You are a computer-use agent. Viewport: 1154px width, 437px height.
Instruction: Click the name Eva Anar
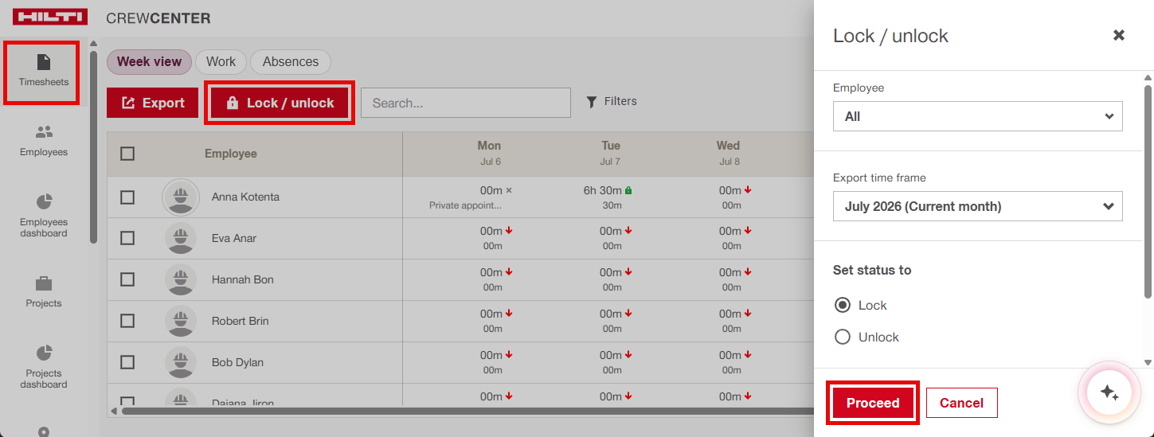[x=234, y=238]
